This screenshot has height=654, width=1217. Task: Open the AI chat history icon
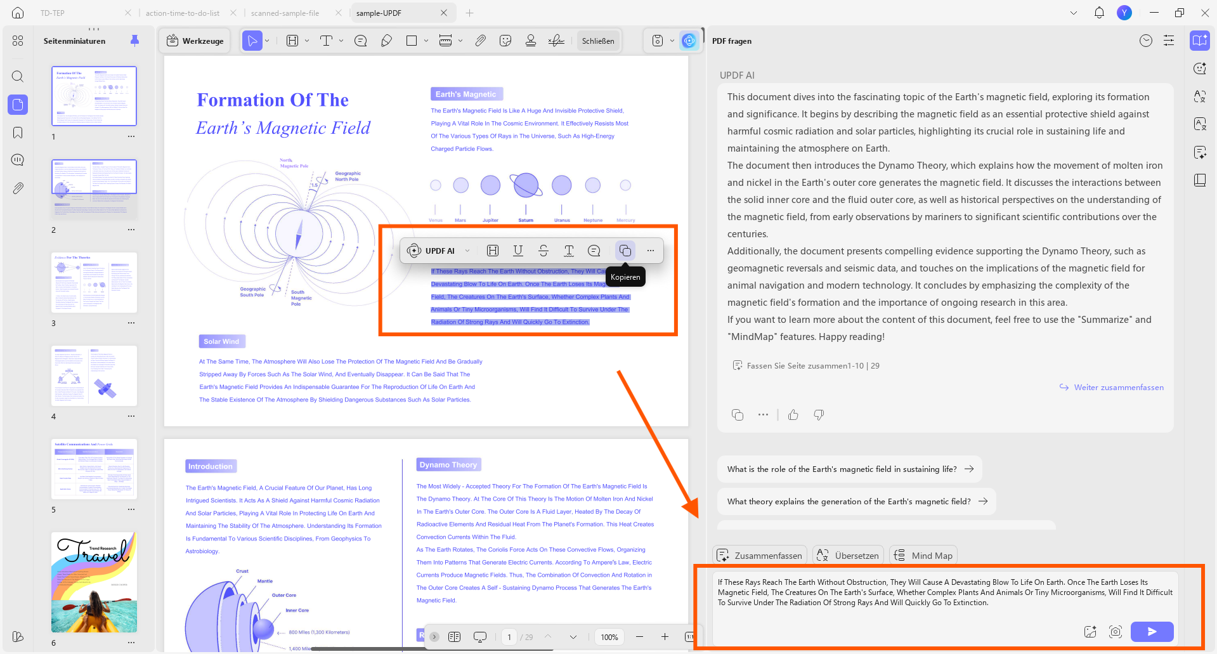click(x=1146, y=41)
